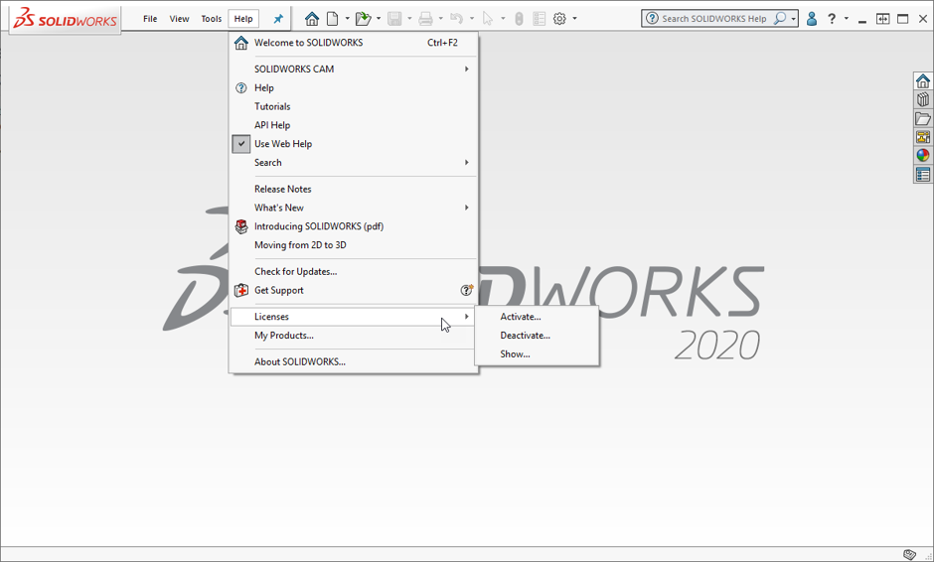Image resolution: width=934 pixels, height=562 pixels.
Task: Open the SOLIDWORKS CAM submenu
Action: 354,70
